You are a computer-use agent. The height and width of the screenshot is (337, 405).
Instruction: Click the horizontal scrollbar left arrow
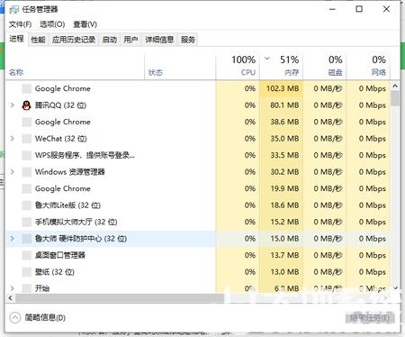click(11, 298)
